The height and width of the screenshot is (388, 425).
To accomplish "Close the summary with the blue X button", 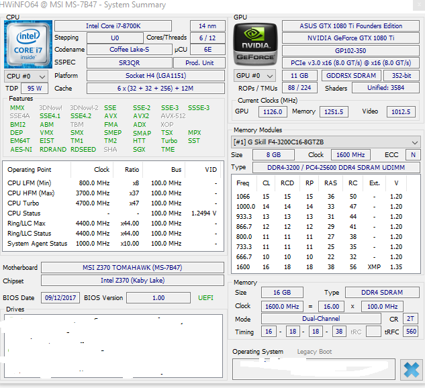I will [x=411, y=370].
